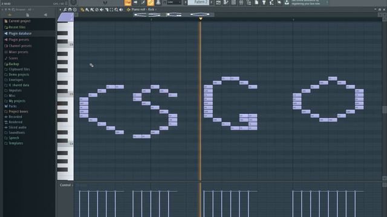Click the target channel icon beside Piano roll
The height and width of the screenshot is (217, 387).
pos(128,10)
